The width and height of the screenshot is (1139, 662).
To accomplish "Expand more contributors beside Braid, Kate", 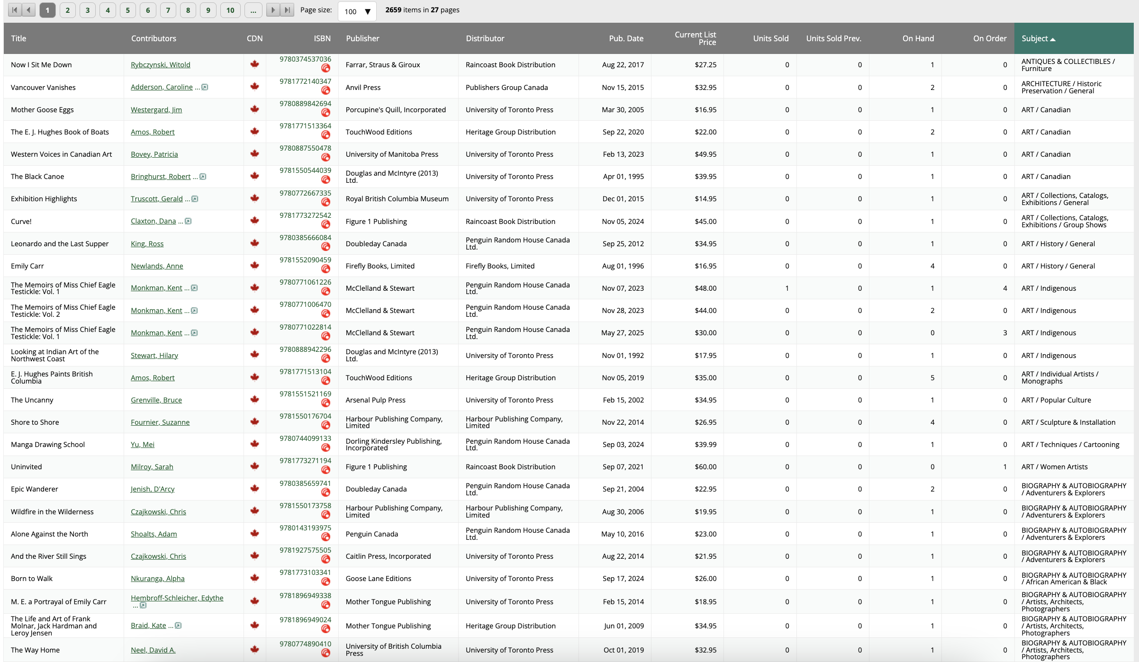I will click(x=178, y=626).
